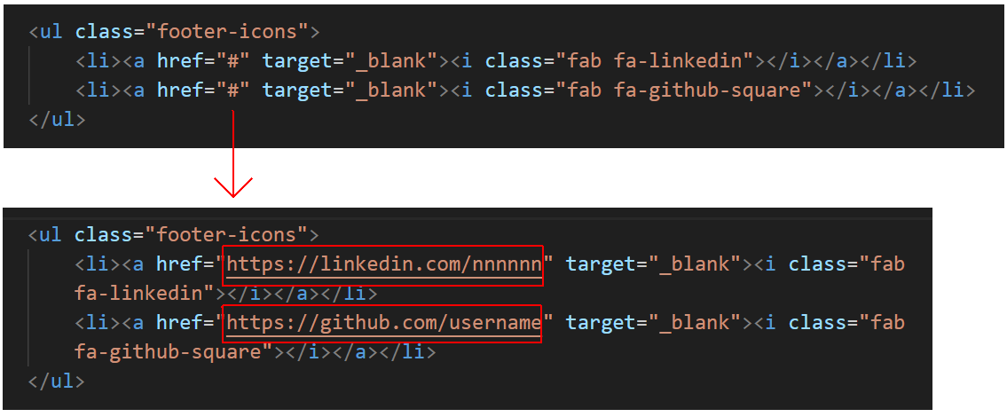The image size is (1007, 417).
Task: Open the https://linkedin.com/nnnnnn link
Action: [383, 264]
